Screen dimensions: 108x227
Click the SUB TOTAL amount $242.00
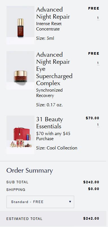(91, 182)
